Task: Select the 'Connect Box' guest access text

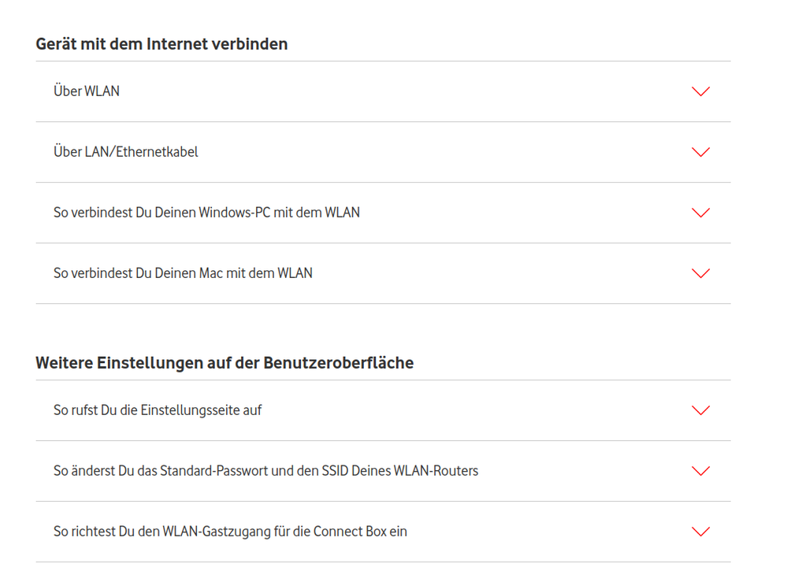Action: coord(350,532)
